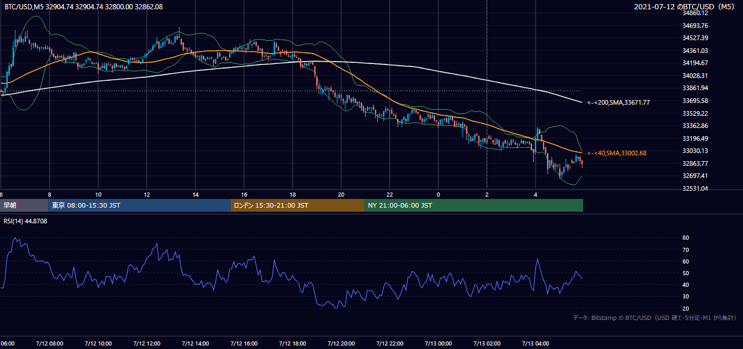Click the 32697.41 price axis label
Image resolution: width=743 pixels, height=349 pixels.
coord(695,176)
